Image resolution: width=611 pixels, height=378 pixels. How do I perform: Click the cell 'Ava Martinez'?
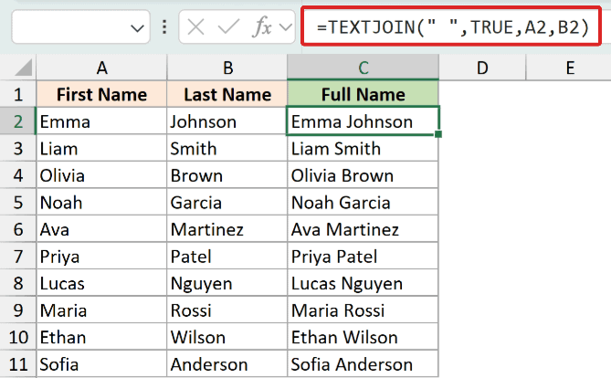coord(363,229)
